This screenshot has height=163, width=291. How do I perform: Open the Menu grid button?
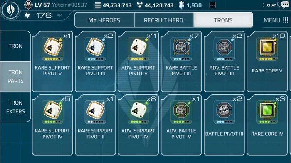276,20
